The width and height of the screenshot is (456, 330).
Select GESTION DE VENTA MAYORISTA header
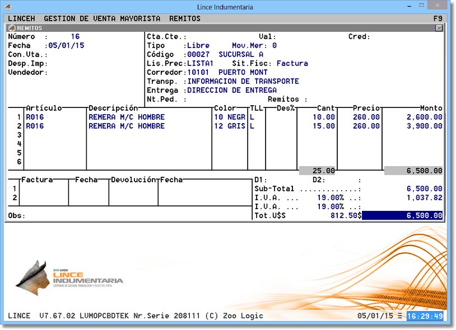click(x=102, y=18)
